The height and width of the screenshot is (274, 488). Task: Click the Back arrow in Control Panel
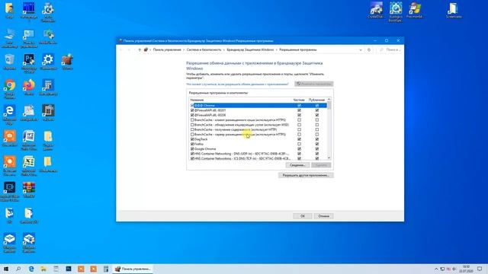coord(121,49)
